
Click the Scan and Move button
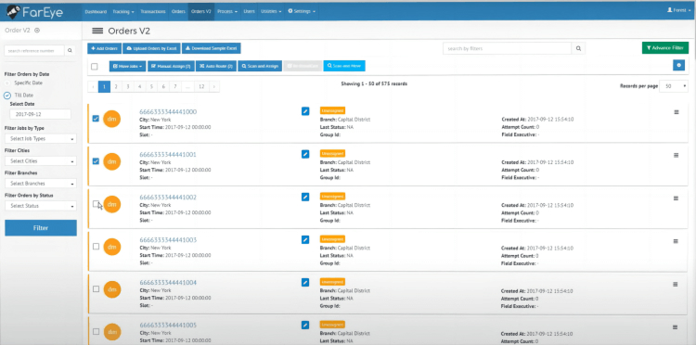[344, 66]
